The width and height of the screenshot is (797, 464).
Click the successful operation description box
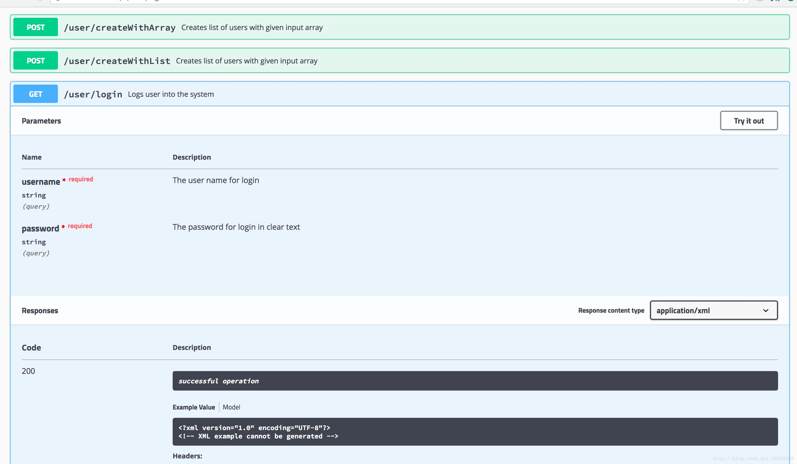[x=475, y=381]
